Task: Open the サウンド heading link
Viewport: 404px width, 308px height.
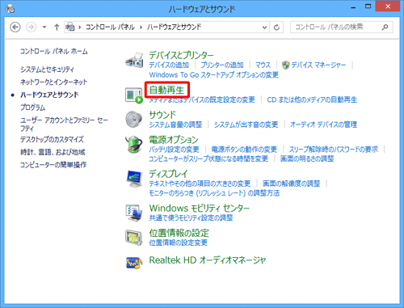Action: [x=162, y=115]
